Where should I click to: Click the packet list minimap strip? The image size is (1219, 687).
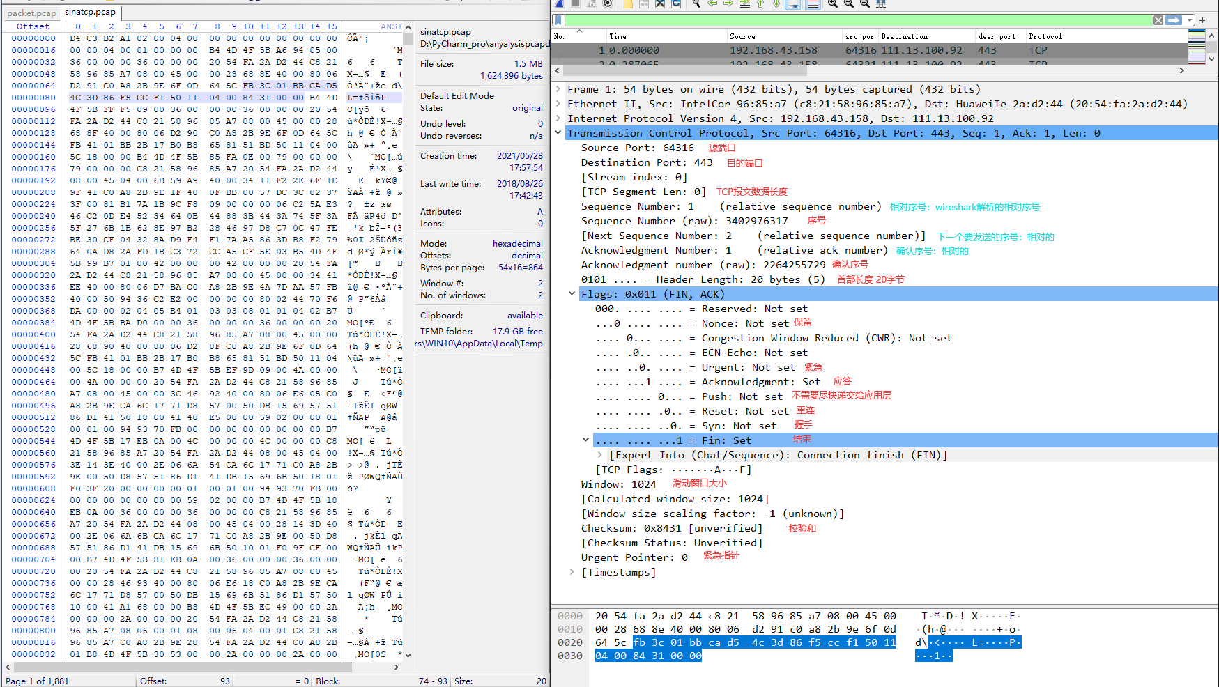[x=1196, y=47]
